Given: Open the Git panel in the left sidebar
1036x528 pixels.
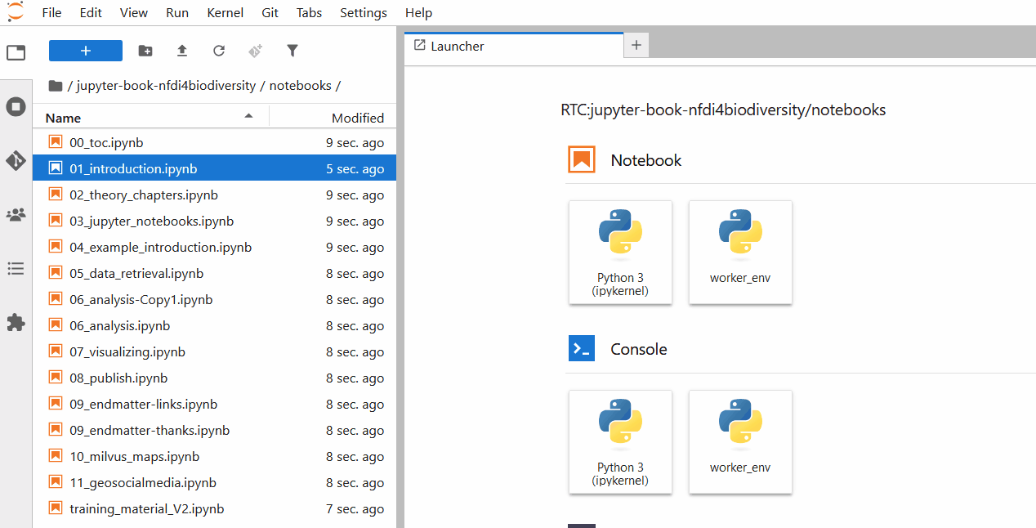Looking at the screenshot, I should 16,160.
